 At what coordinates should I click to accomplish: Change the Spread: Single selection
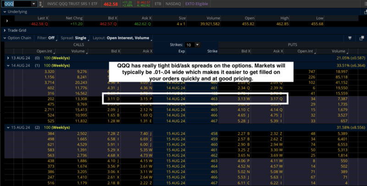coord(74,38)
